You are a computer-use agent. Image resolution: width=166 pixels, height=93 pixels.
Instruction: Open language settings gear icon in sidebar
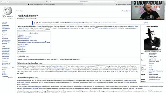[x=13, y=68]
